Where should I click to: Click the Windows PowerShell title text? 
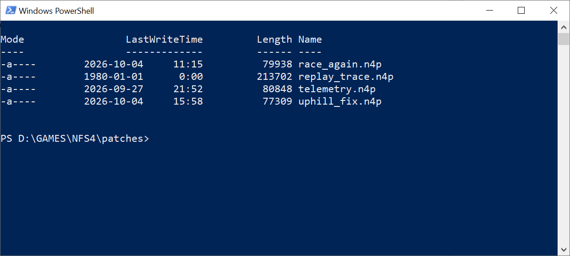(56, 11)
